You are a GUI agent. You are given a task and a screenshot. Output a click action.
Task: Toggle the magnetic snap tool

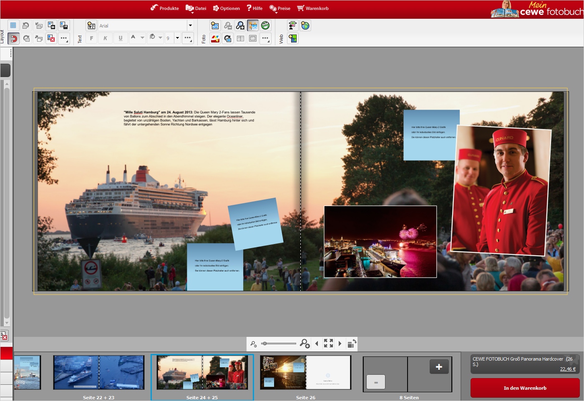click(x=13, y=39)
